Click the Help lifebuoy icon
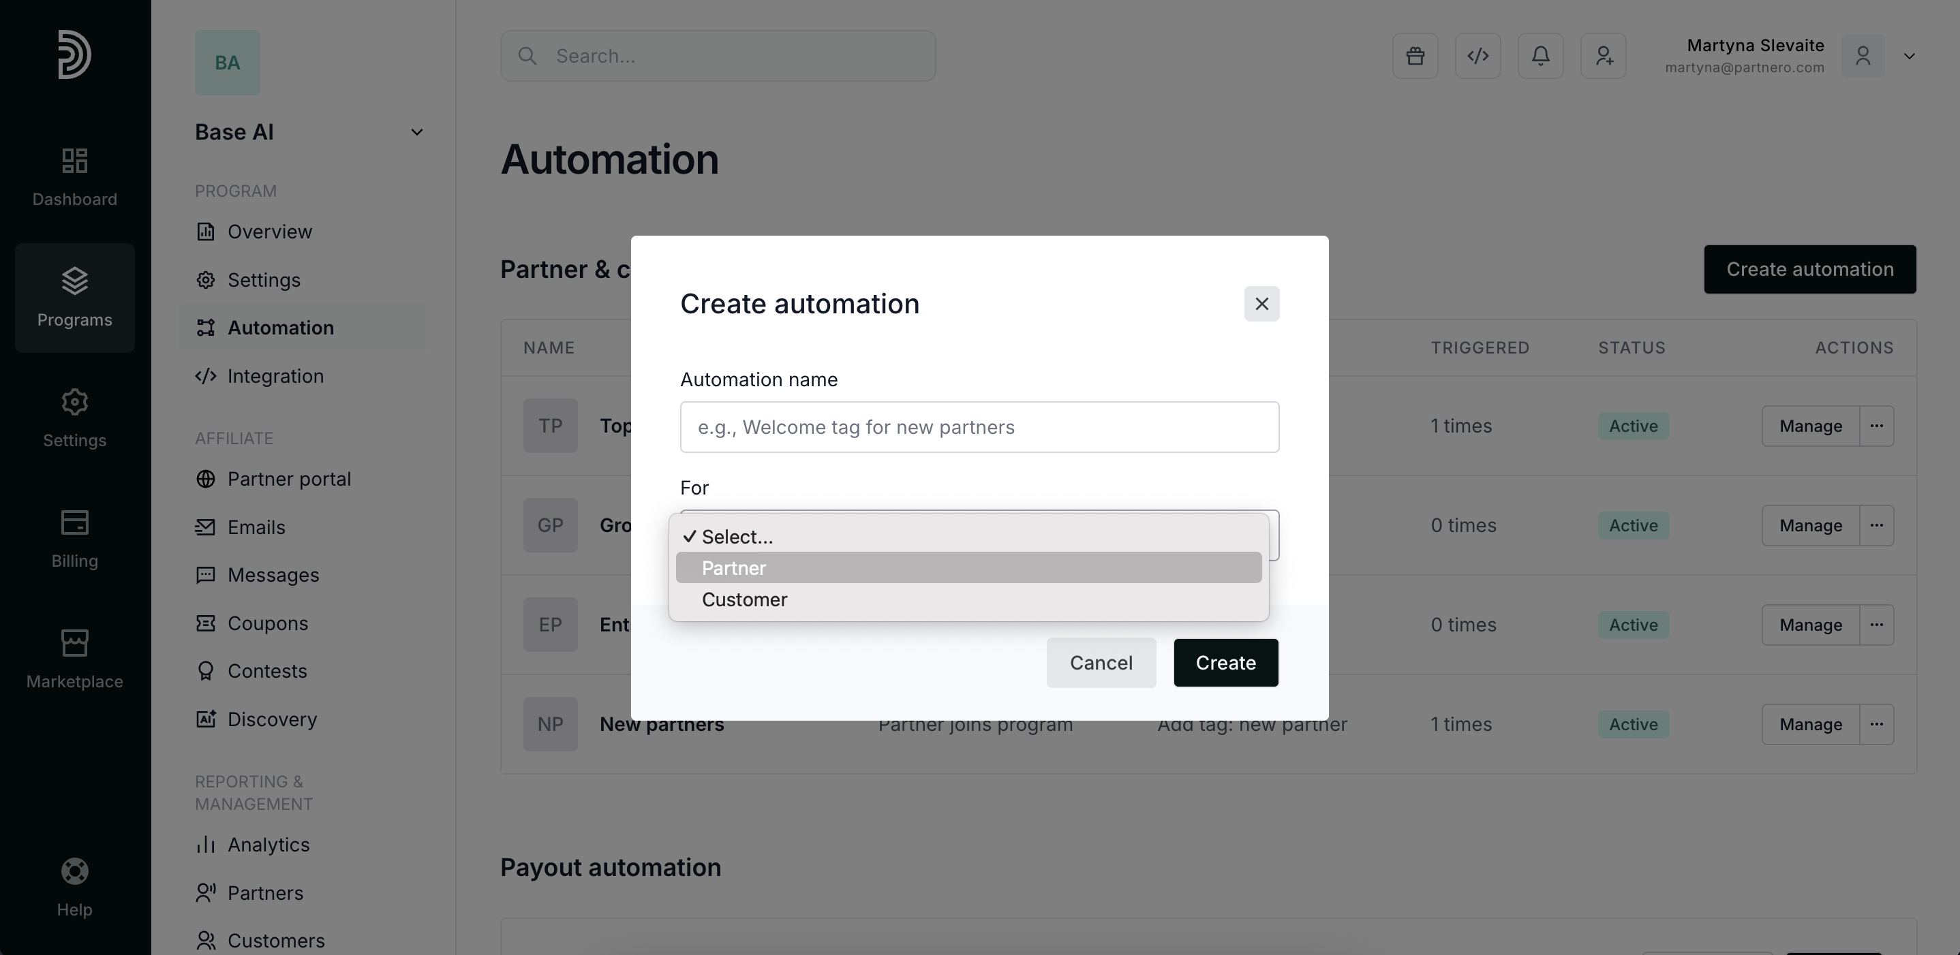The height and width of the screenshot is (955, 1960). (74, 887)
